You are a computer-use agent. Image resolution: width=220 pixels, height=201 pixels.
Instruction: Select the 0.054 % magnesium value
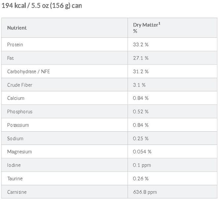point(142,151)
